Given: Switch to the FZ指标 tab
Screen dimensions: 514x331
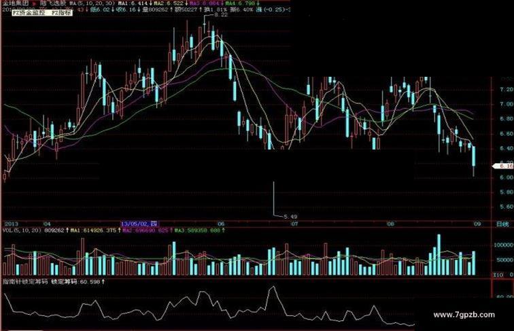Looking at the screenshot, I should 62,13.
